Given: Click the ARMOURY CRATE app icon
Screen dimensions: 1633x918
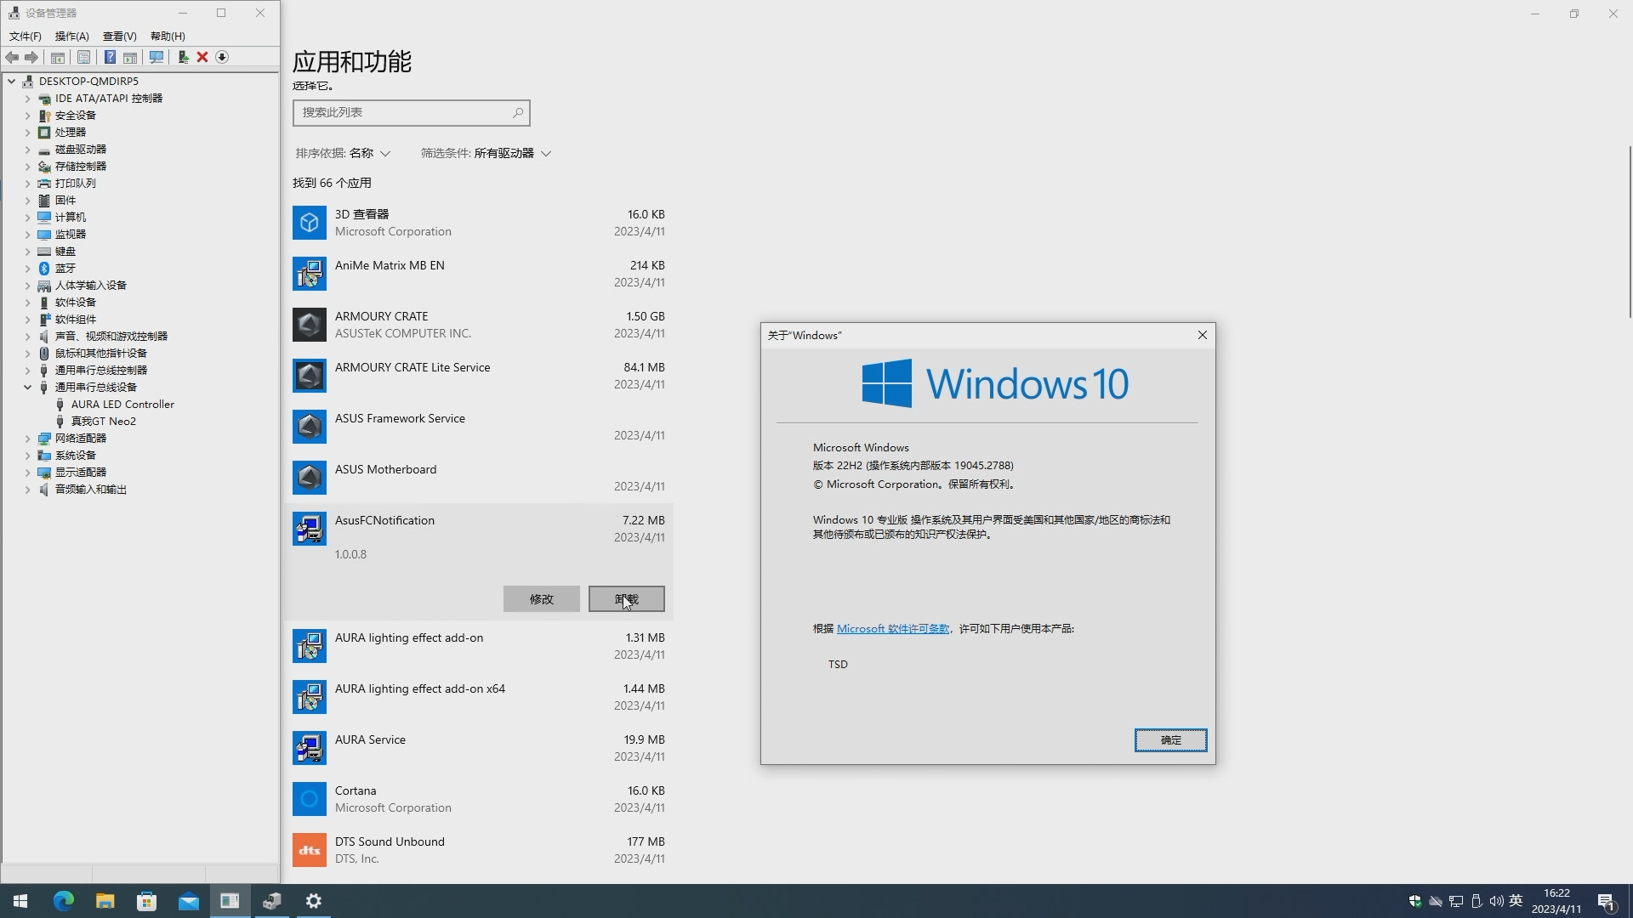Looking at the screenshot, I should [310, 325].
